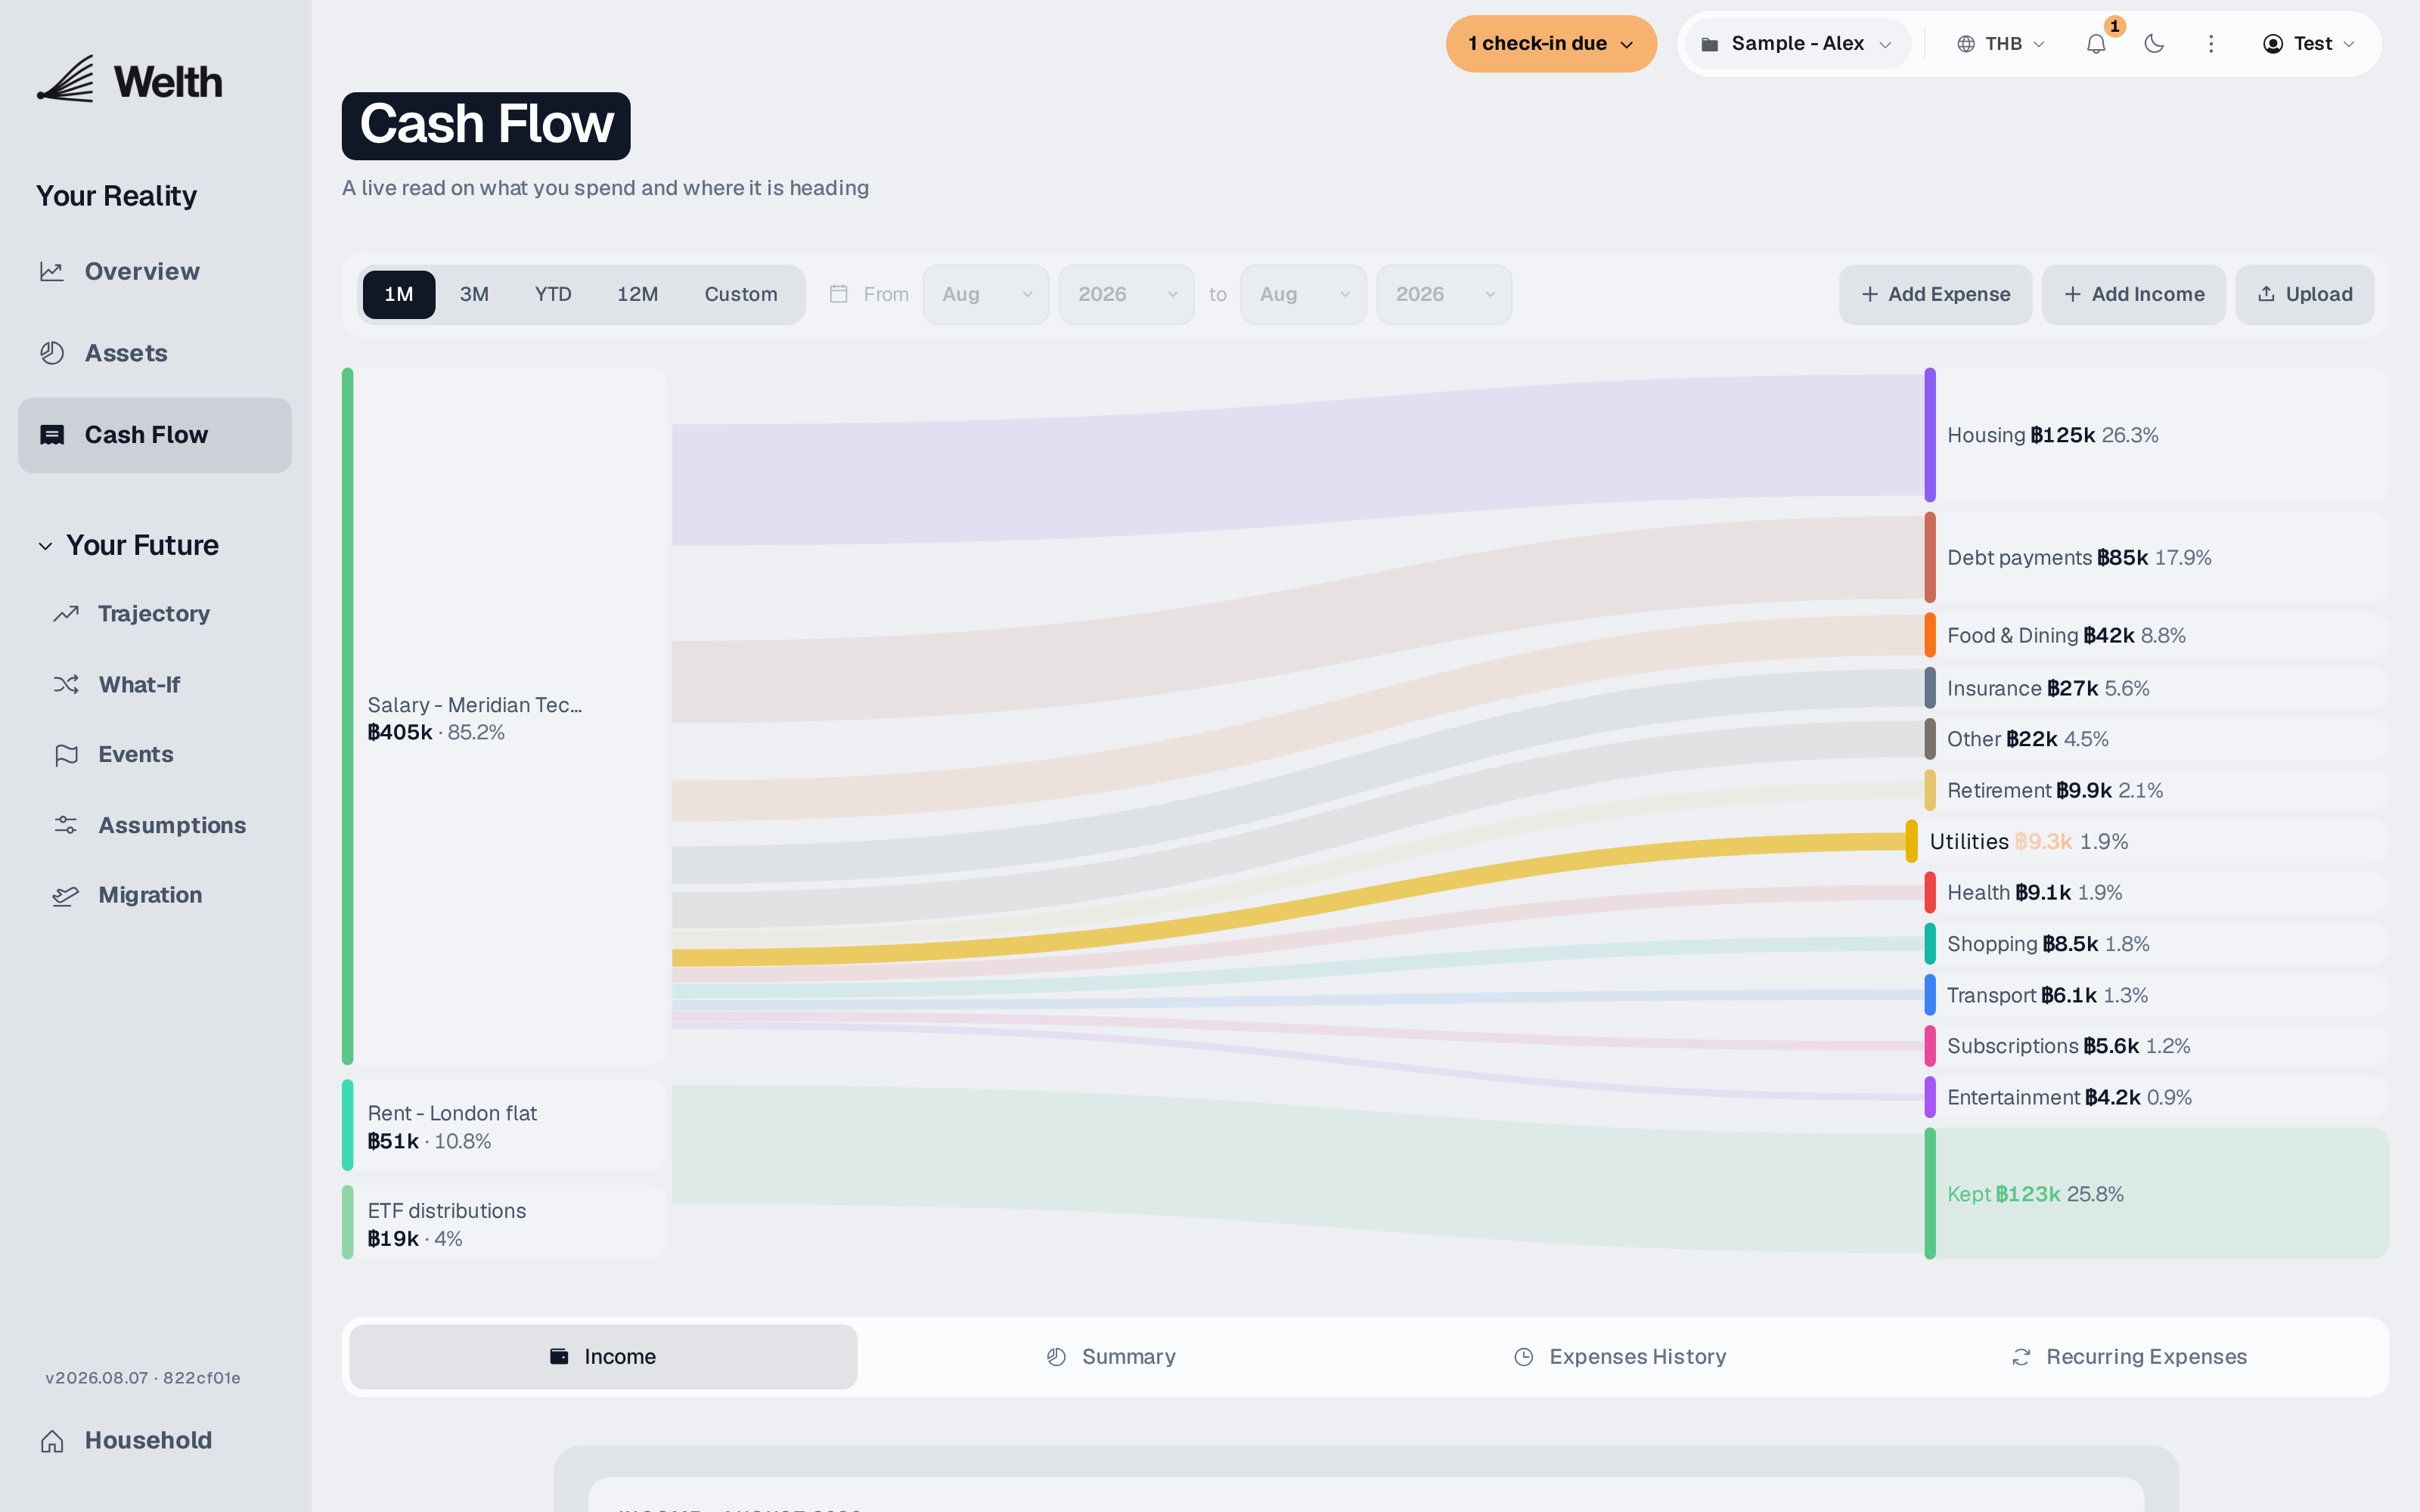Click Add Expense button

point(1935,294)
